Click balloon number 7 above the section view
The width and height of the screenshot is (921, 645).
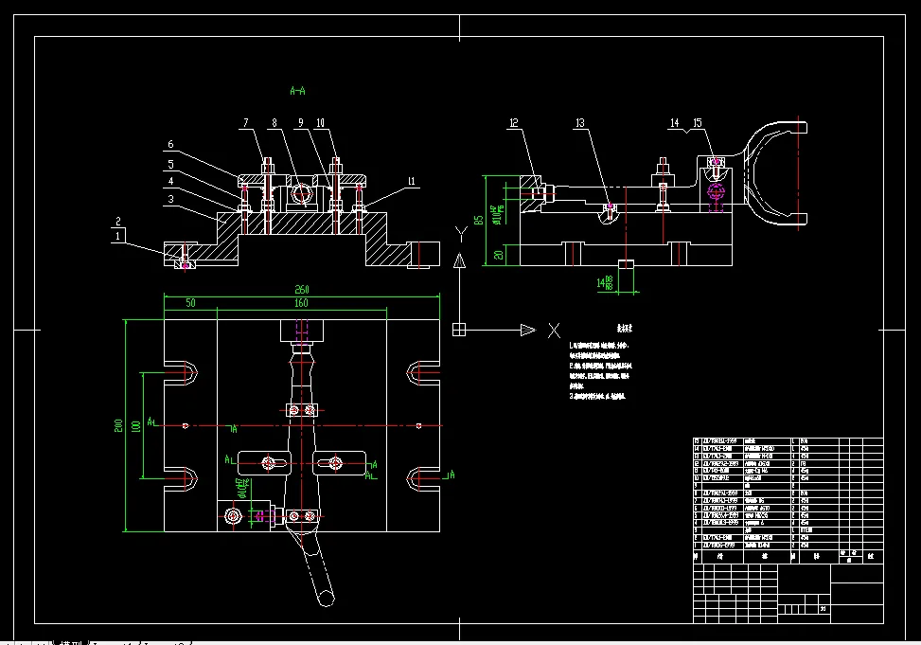pyautogui.click(x=245, y=123)
